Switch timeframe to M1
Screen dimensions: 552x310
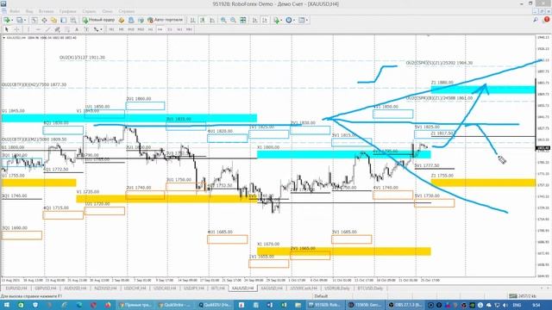[x=111, y=29]
